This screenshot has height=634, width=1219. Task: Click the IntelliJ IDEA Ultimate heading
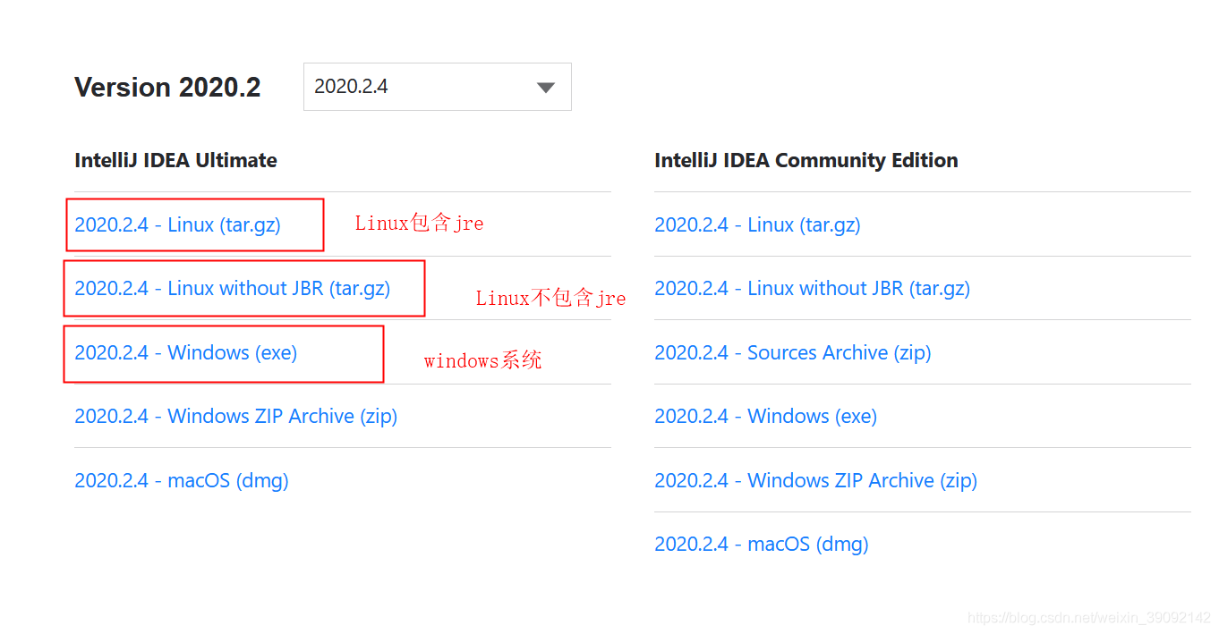(175, 160)
